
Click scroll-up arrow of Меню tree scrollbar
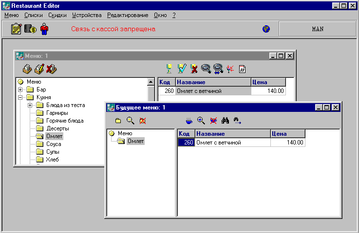151,82
